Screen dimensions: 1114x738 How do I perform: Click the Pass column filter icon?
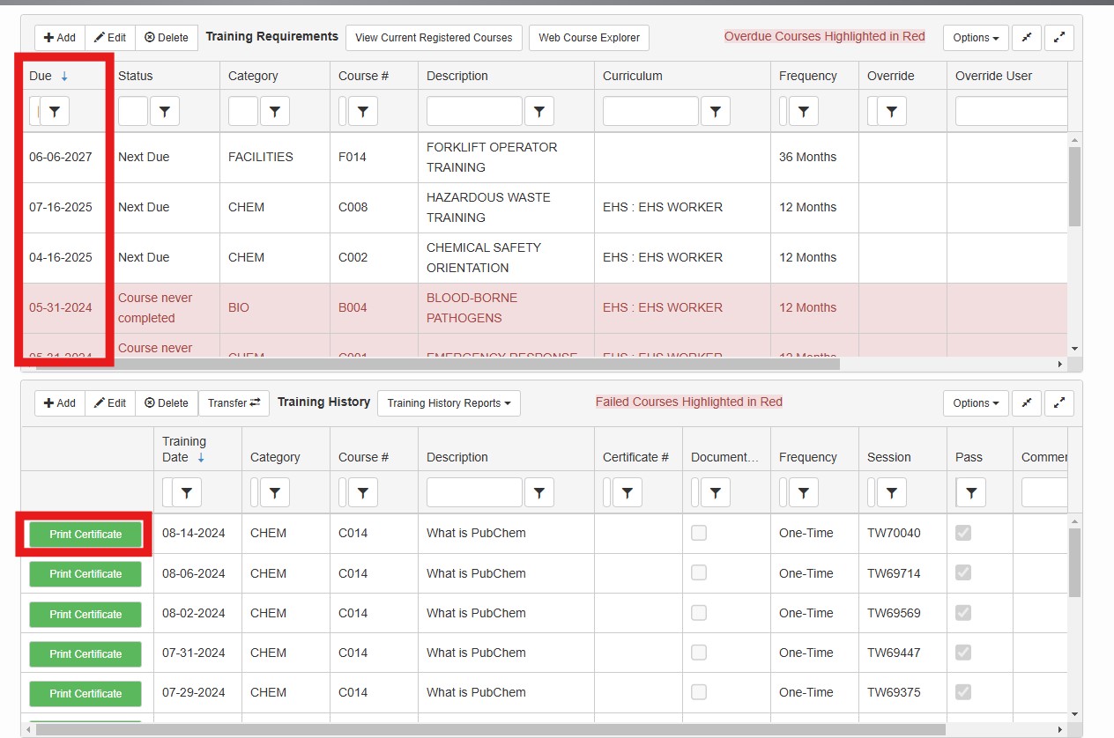970,493
